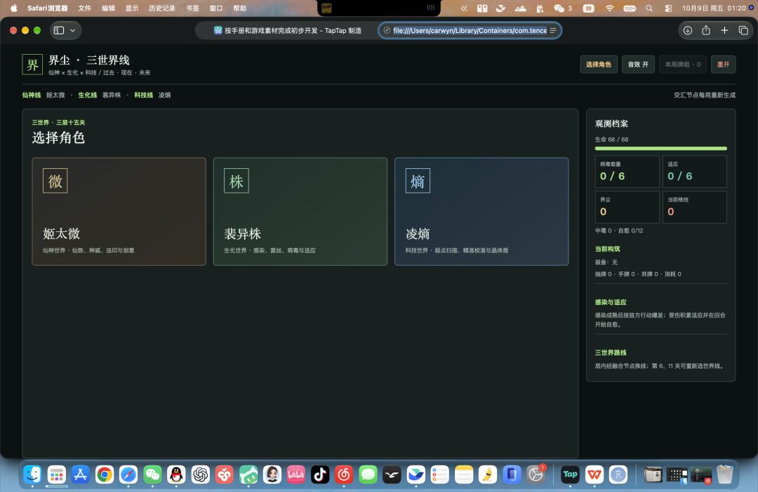The height and width of the screenshot is (492, 758).
Task: Click the 选择角色 button in the header
Action: point(599,64)
